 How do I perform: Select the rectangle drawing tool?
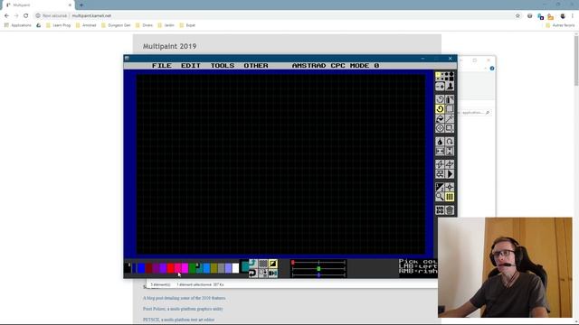pyautogui.click(x=450, y=128)
